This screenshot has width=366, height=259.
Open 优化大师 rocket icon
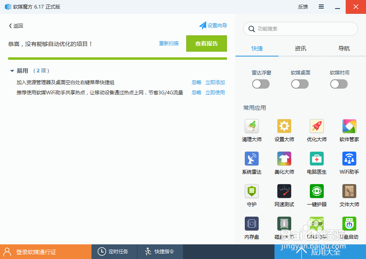pyautogui.click(x=316, y=126)
